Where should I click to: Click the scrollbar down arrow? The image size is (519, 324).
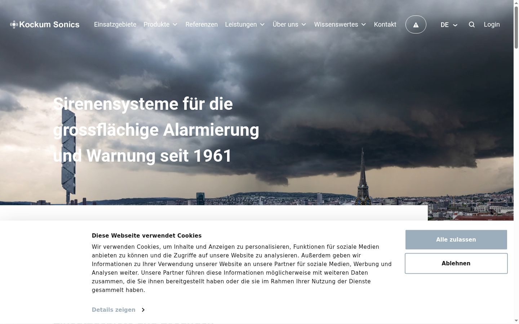pos(516,320)
